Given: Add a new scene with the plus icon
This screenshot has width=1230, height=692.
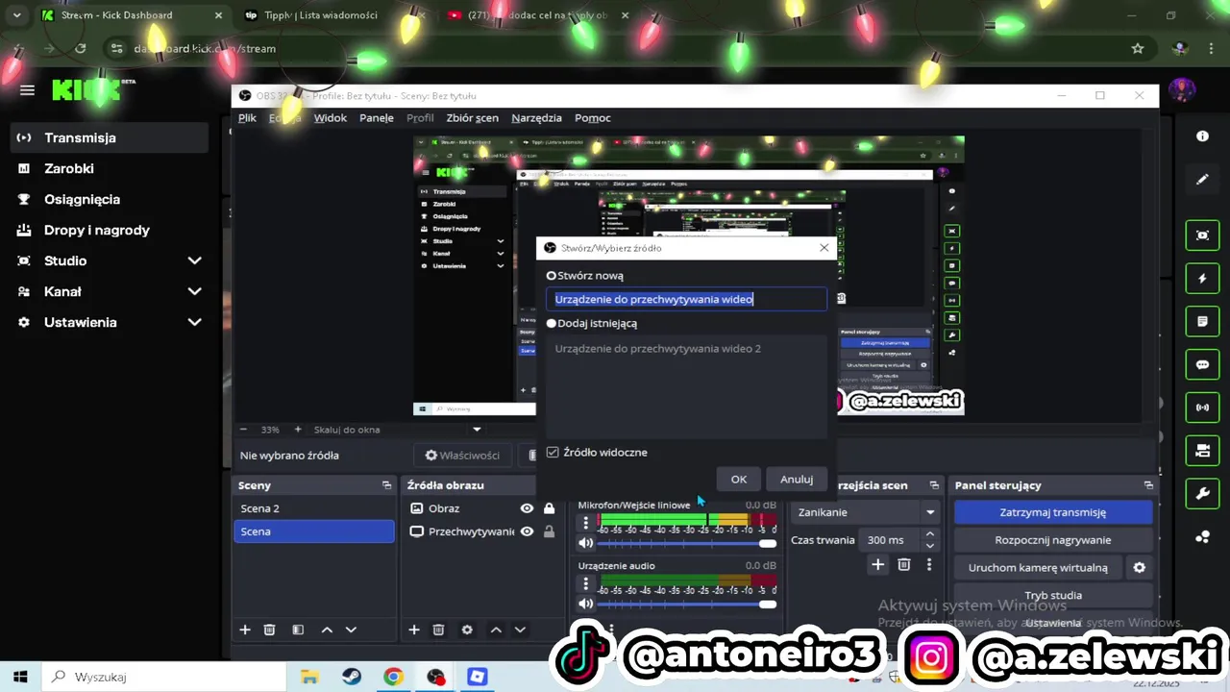Looking at the screenshot, I should click(245, 630).
